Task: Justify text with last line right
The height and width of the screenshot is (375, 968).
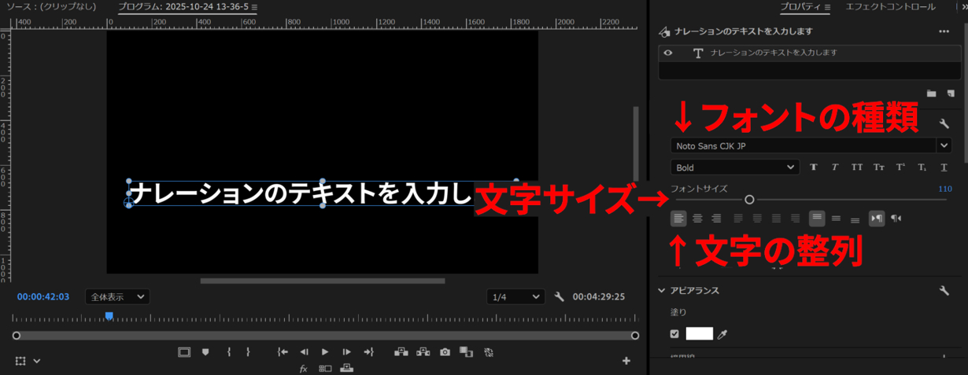Action: click(x=795, y=219)
